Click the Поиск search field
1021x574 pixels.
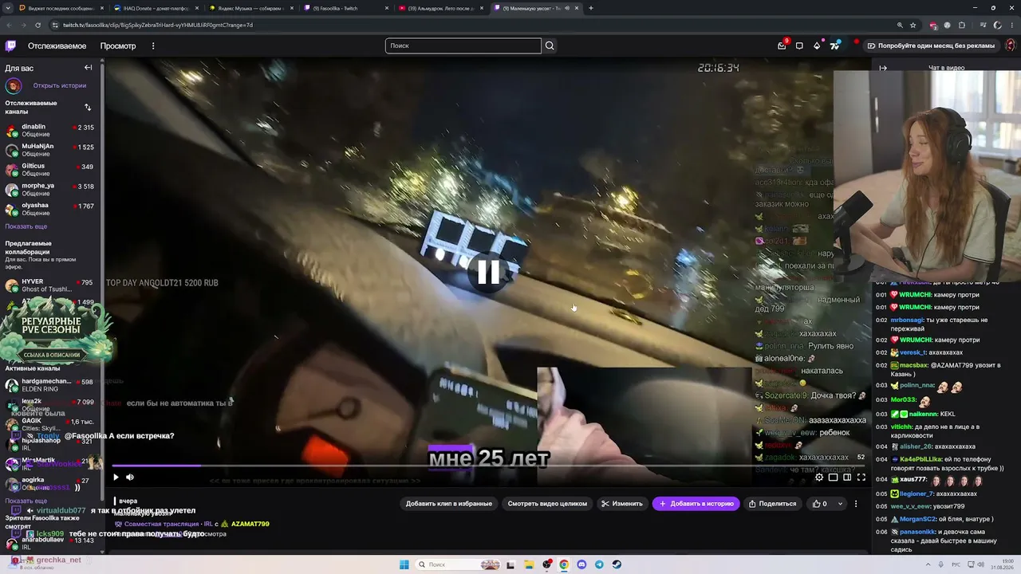click(x=463, y=45)
